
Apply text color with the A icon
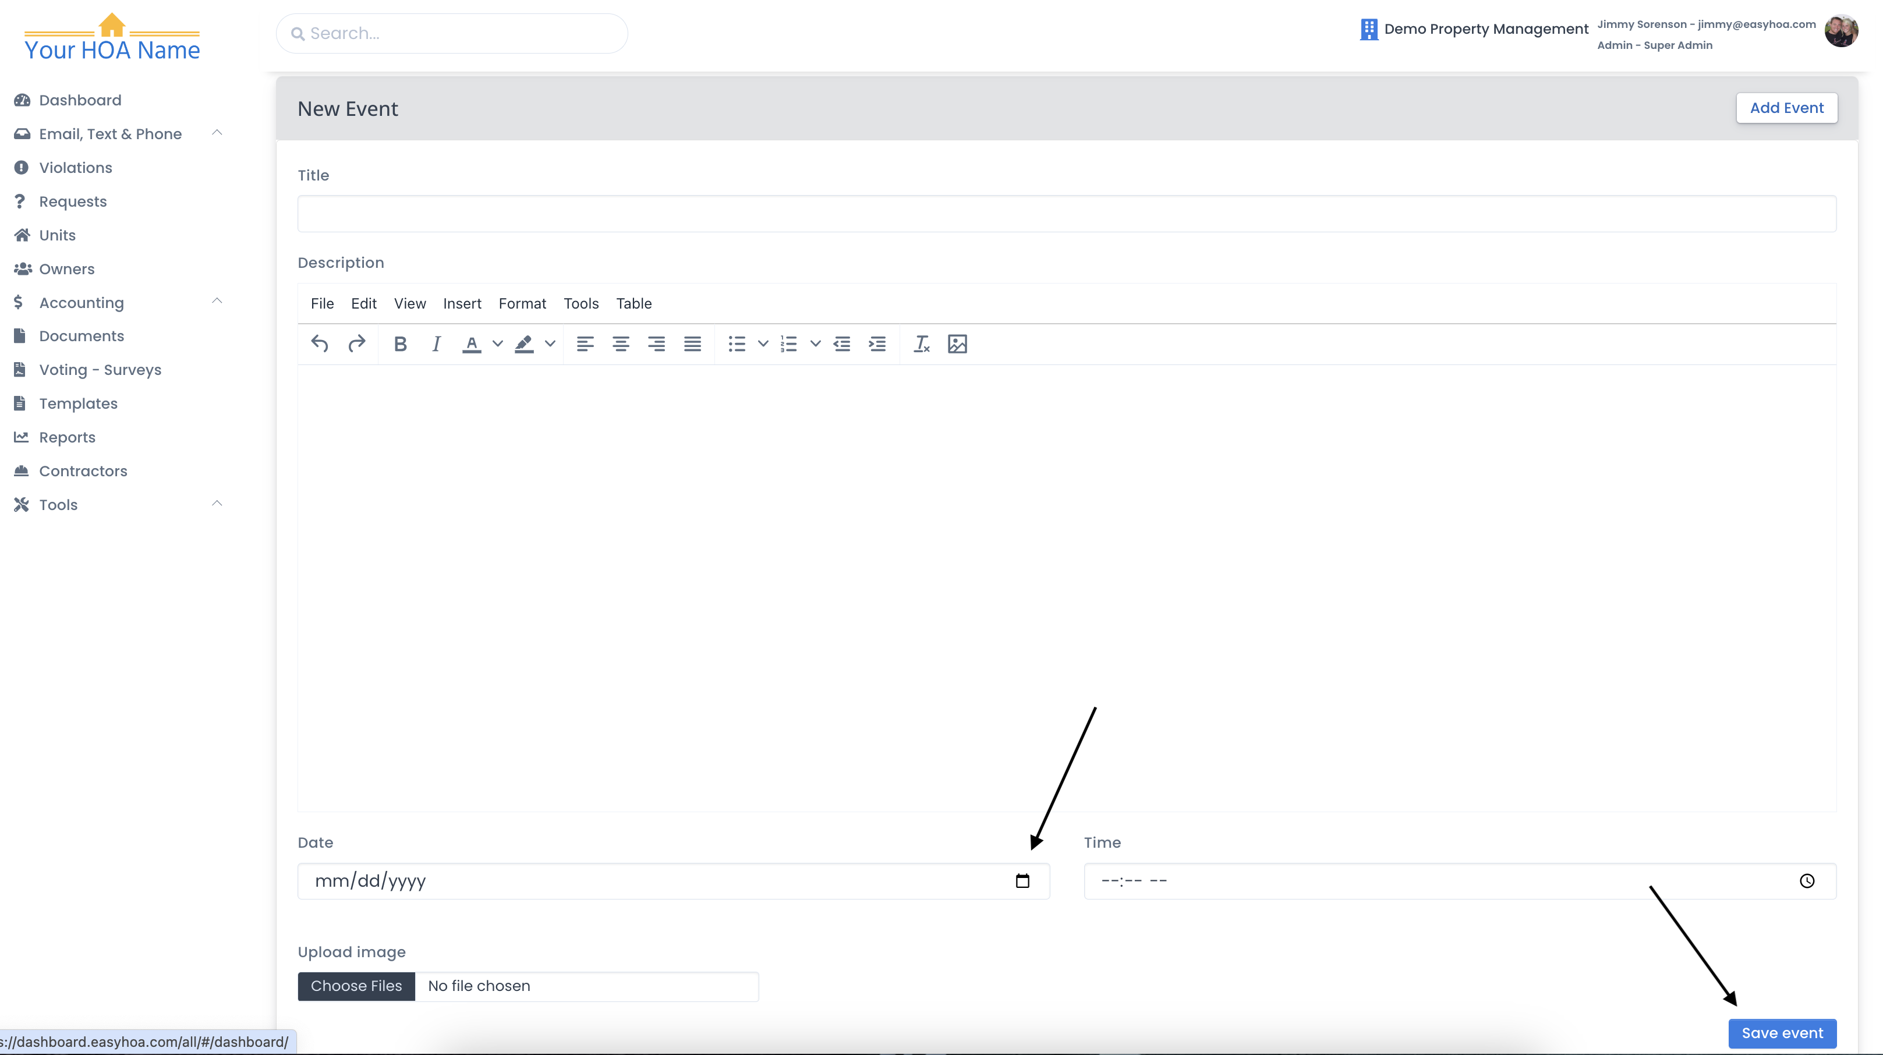472,344
